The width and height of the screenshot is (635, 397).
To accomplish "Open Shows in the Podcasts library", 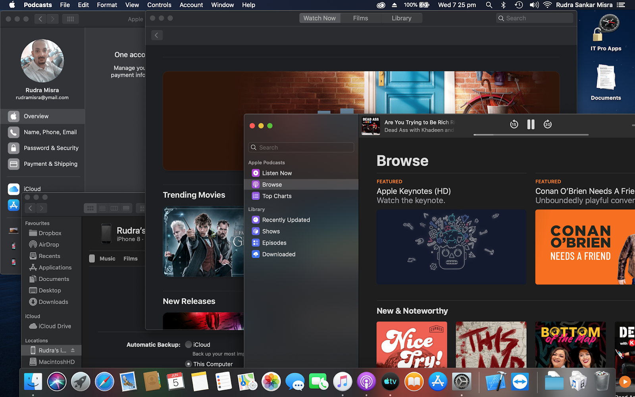I will coord(301,231).
